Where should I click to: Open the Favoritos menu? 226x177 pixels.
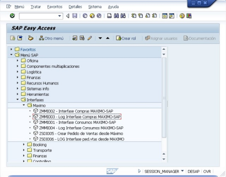pyautogui.click(x=55, y=7)
